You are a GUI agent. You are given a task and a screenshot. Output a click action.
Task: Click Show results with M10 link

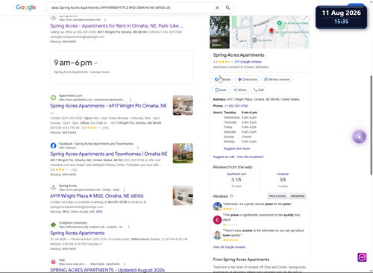point(99,212)
